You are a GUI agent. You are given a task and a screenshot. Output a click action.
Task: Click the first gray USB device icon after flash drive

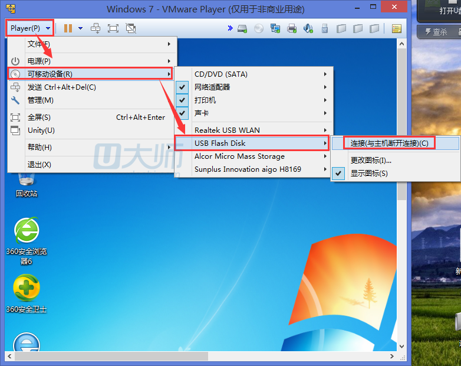click(341, 28)
